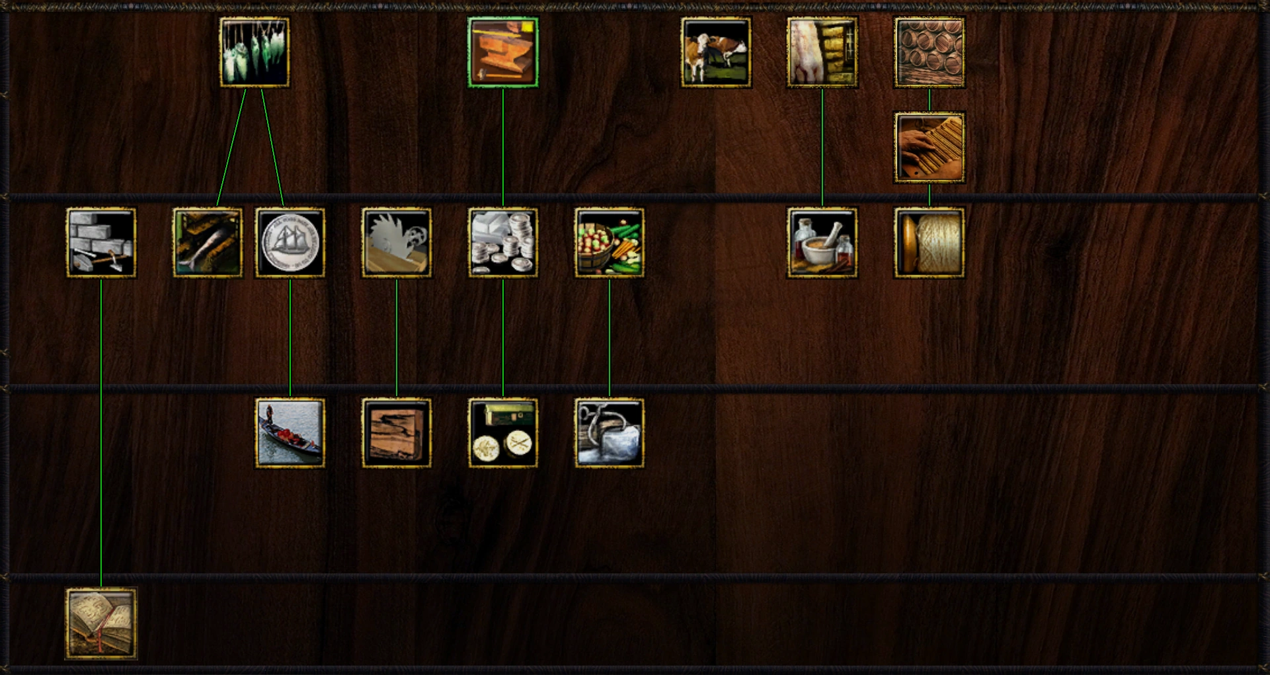Click the fruit and vegetable basket icon

pos(610,243)
